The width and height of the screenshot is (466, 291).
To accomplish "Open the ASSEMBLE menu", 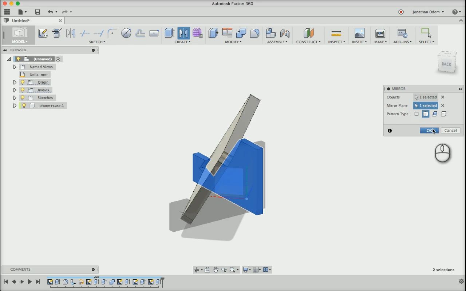I will (x=277, y=42).
